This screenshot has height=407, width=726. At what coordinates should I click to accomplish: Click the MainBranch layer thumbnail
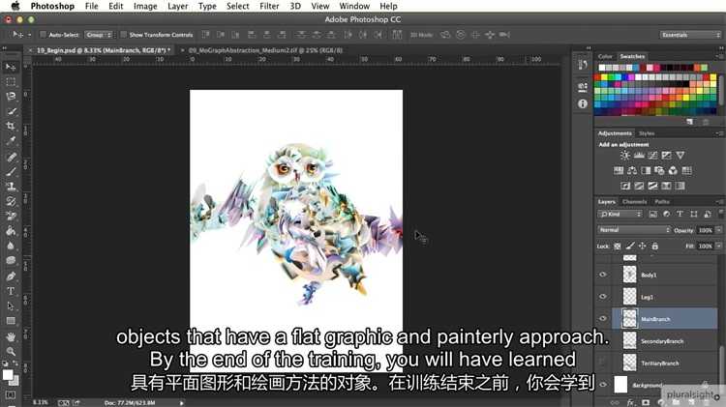coord(630,319)
